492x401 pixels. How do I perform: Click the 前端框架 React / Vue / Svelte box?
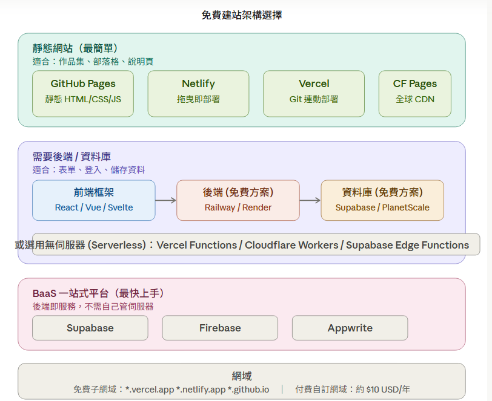(x=94, y=200)
